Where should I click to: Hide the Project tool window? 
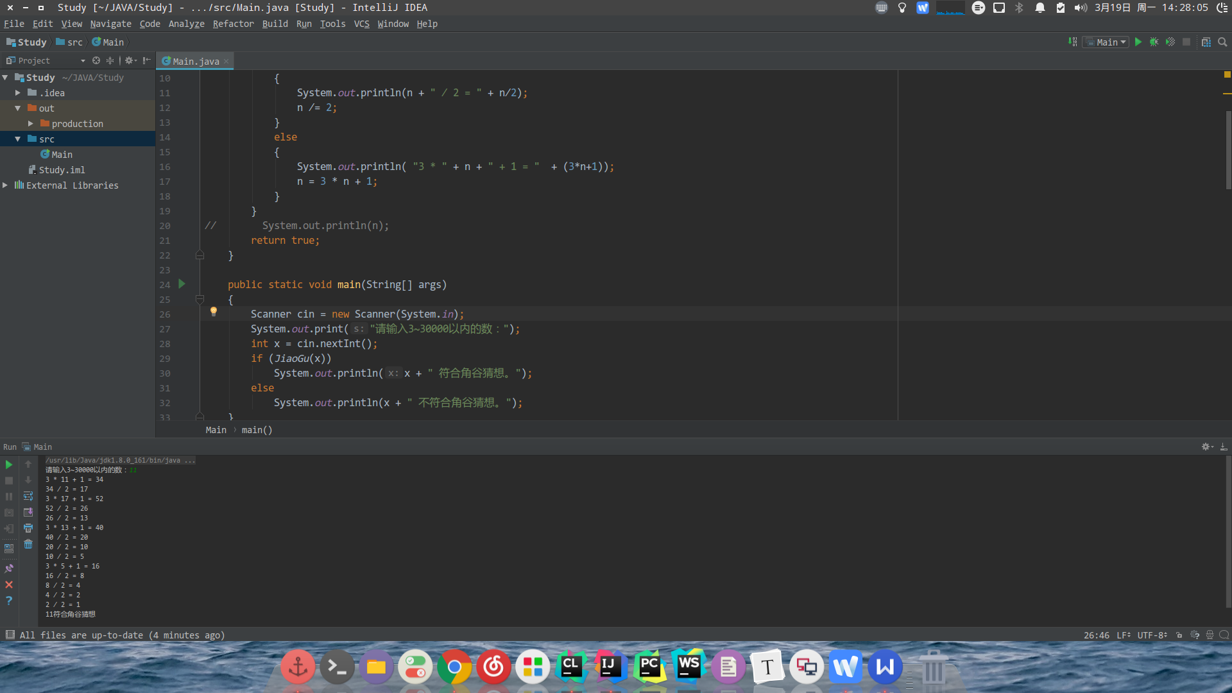click(x=147, y=60)
